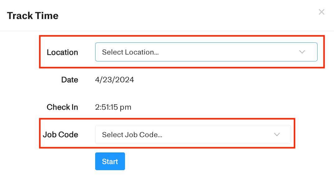The width and height of the screenshot is (334, 192).
Task: Click the Location field label
Action: pos(62,52)
